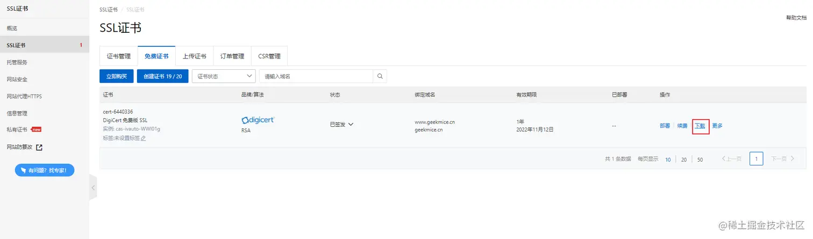Show 10 items per page
The image size is (813, 239).
[668, 160]
